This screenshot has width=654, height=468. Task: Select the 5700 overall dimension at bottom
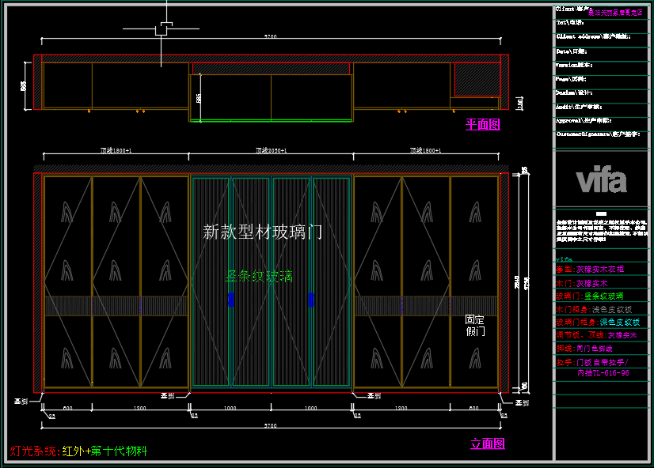271,427
